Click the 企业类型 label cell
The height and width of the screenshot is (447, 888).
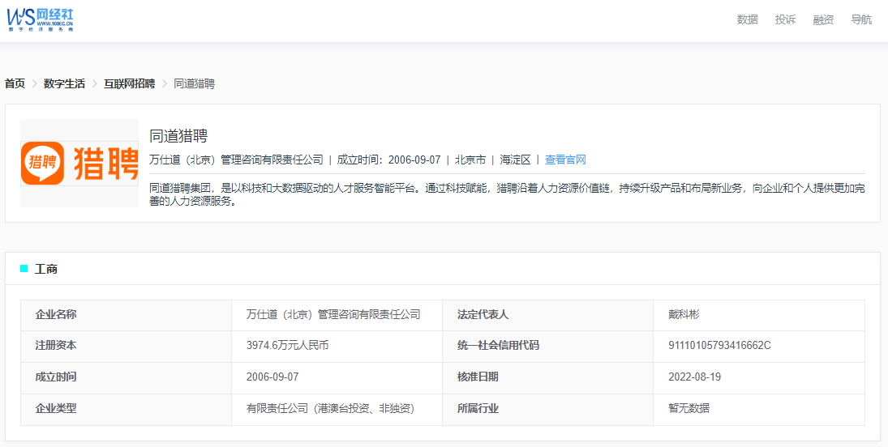pyautogui.click(x=126, y=410)
